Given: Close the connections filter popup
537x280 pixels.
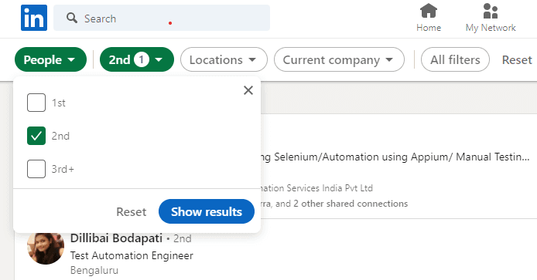Looking at the screenshot, I should coord(248,90).
